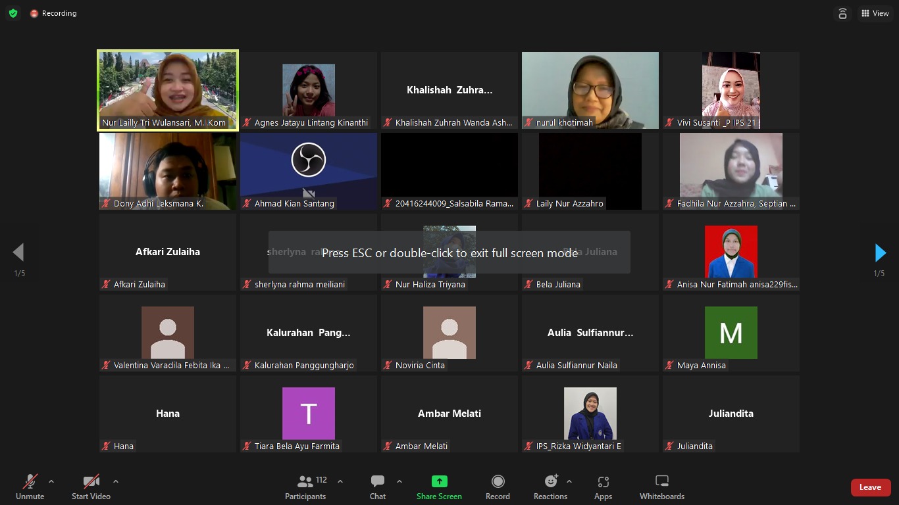Click muted mic icon beside Noviria Cinta
The height and width of the screenshot is (505, 899).
388,365
